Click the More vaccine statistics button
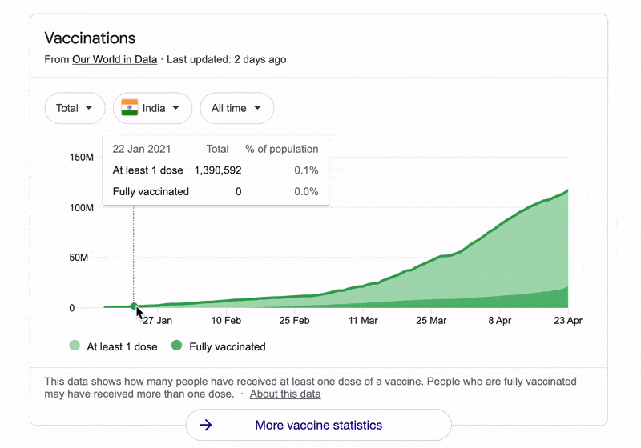641x448 pixels. tap(318, 425)
